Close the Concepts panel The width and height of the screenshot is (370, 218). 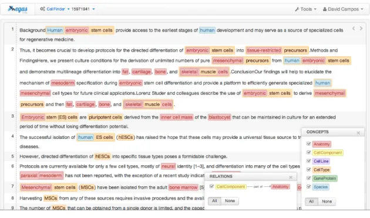(x=358, y=133)
